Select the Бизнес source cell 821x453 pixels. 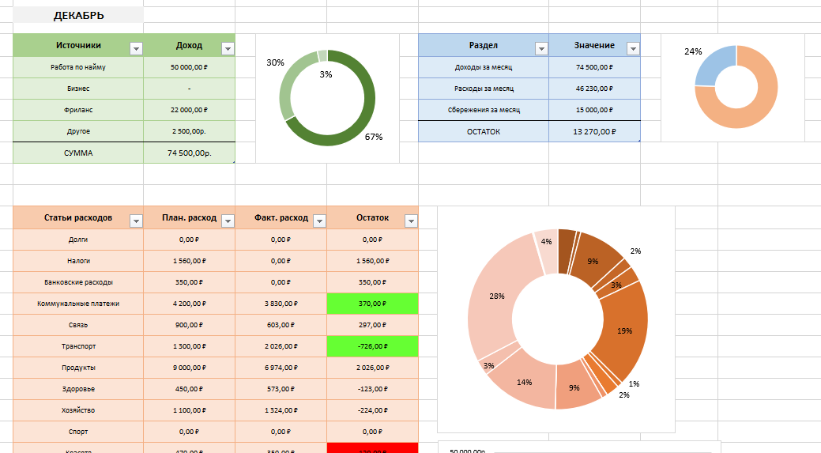click(78, 89)
